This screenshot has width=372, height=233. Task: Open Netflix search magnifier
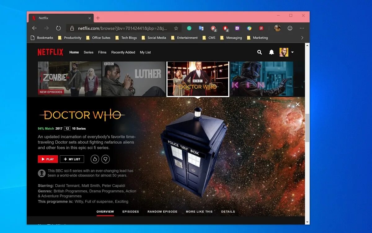pos(259,52)
